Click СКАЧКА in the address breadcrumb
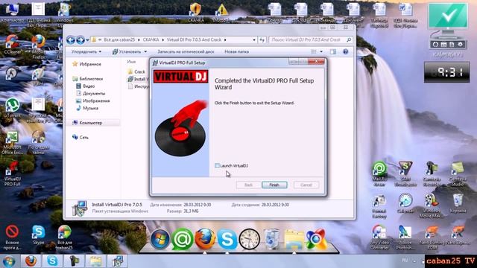 (151, 39)
